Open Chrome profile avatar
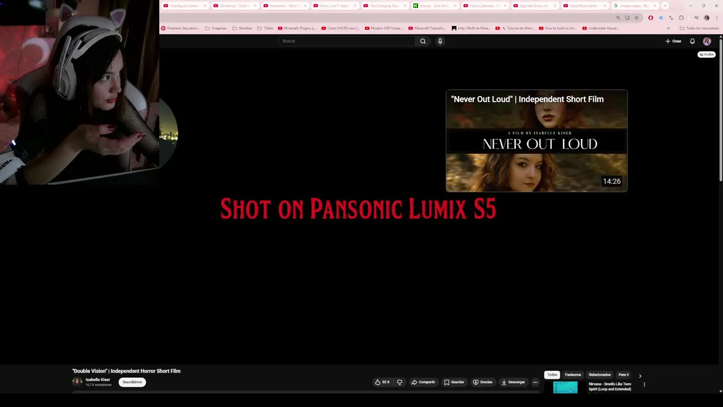Screen dimensions: 723x407 (x=706, y=18)
